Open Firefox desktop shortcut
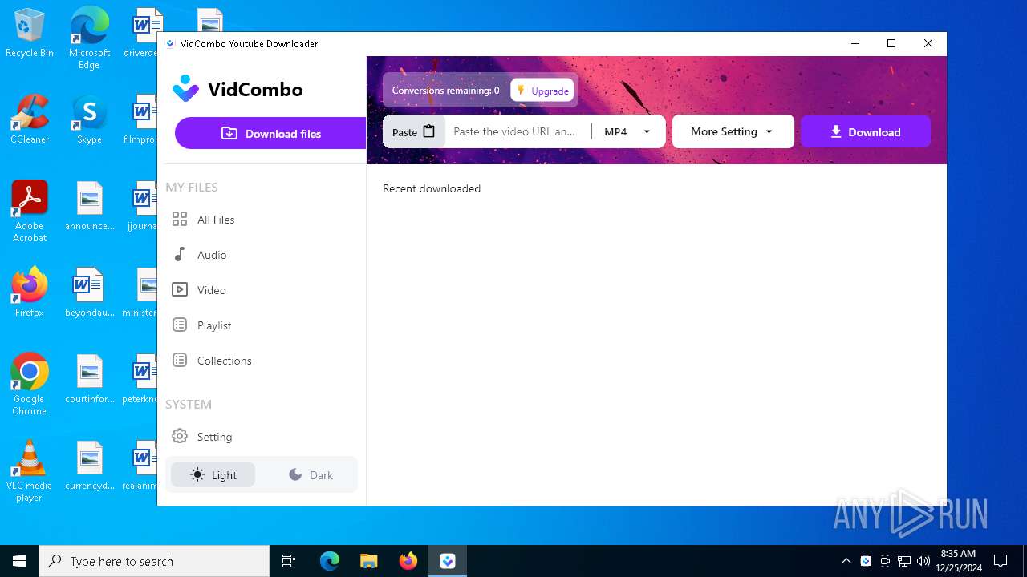The width and height of the screenshot is (1027, 577). point(30,293)
